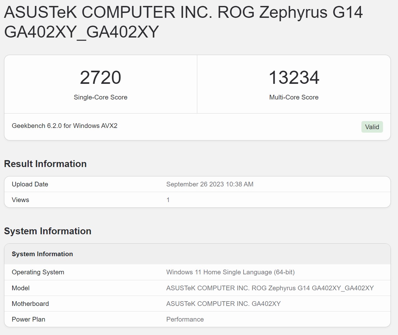Click the Views row label

pos(20,200)
